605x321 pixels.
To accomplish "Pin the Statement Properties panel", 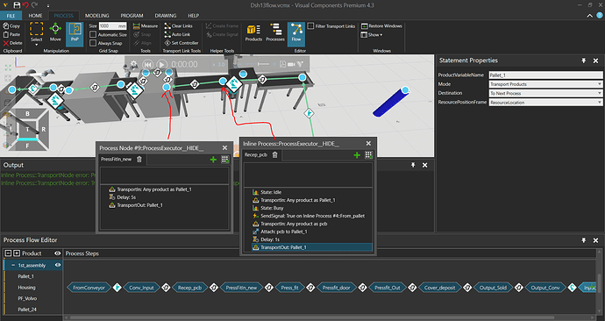I will click(583, 61).
